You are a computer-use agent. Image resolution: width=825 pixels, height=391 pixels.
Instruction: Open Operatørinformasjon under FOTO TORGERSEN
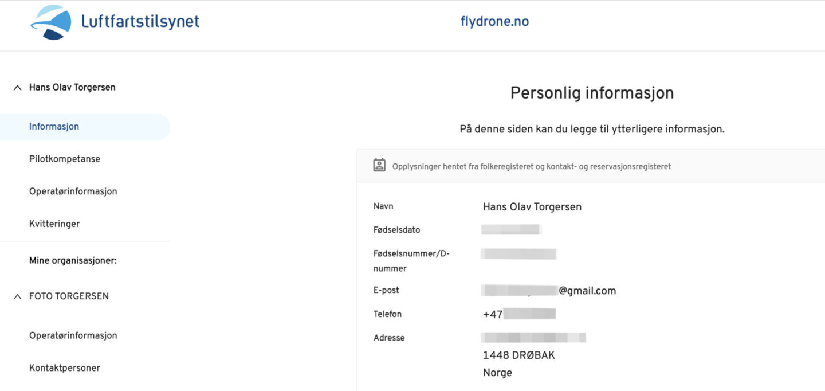click(x=73, y=335)
